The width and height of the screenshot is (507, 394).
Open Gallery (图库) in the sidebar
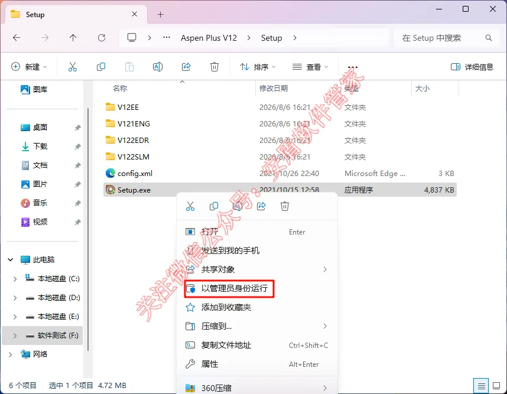pos(34,90)
